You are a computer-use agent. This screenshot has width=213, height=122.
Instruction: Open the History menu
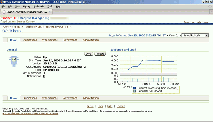pos(26,7)
